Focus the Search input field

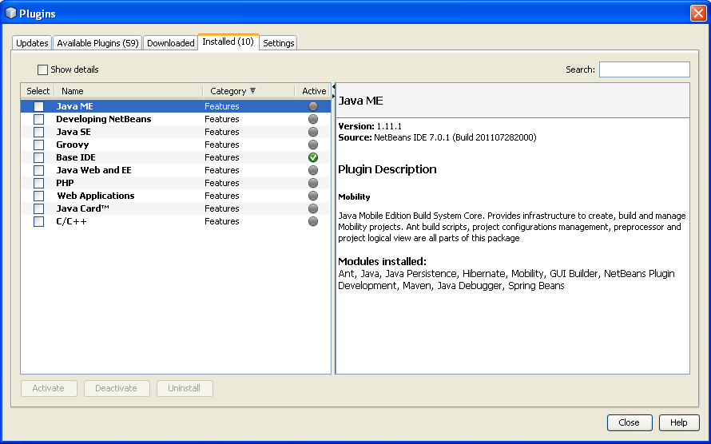(x=645, y=69)
